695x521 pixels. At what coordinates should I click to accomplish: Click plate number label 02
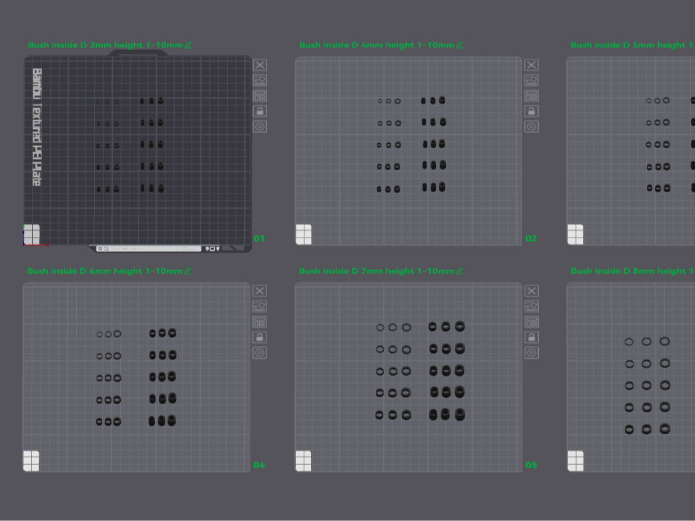pos(531,239)
